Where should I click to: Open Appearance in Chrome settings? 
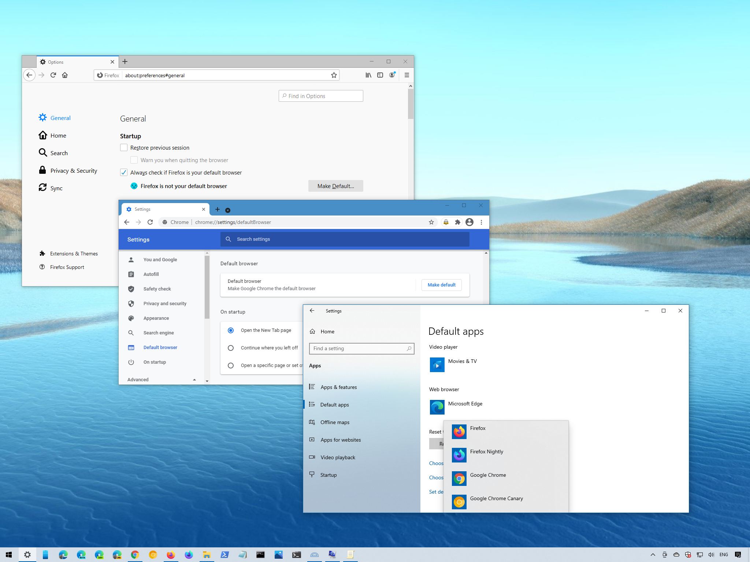pos(156,318)
